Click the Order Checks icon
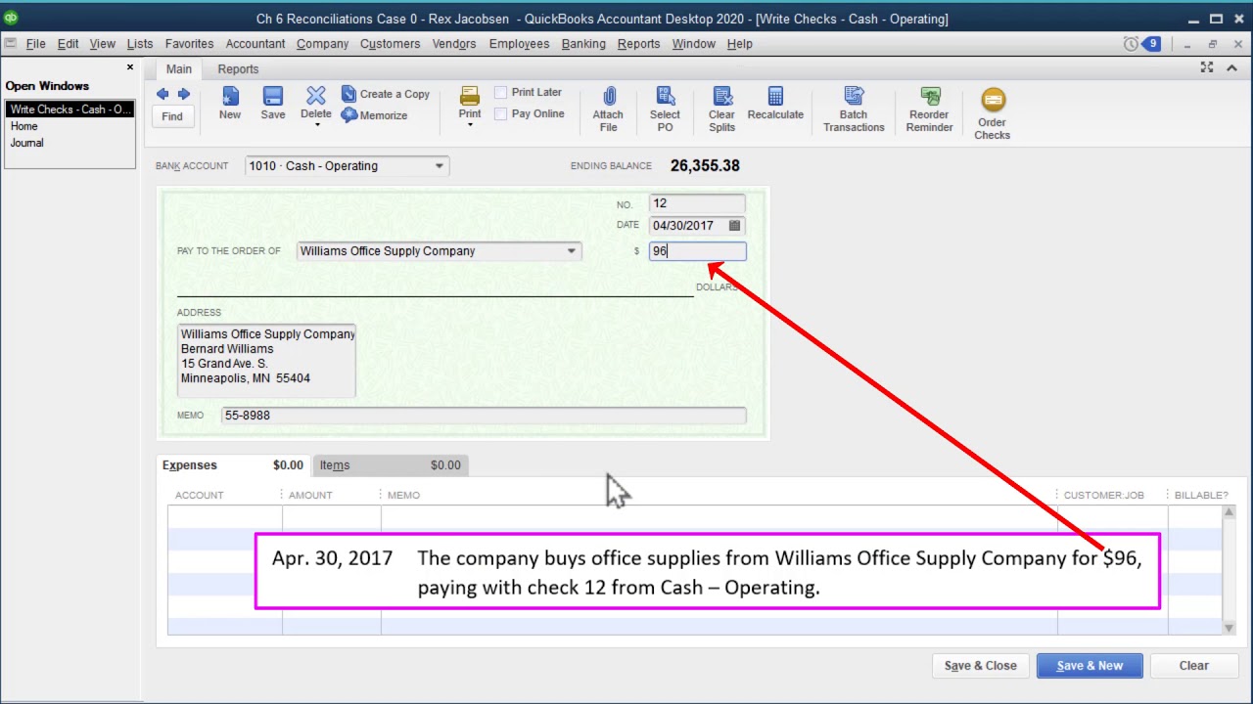This screenshot has height=704, width=1253. tap(993, 100)
